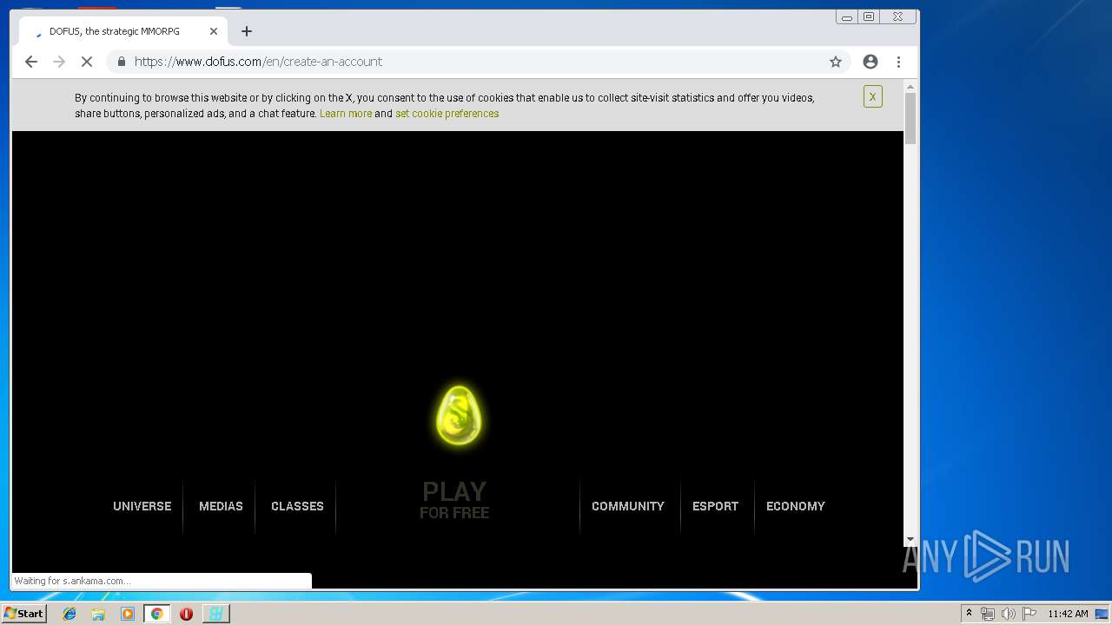
Task: Click the page scrollbar down arrow
Action: pos(910,539)
